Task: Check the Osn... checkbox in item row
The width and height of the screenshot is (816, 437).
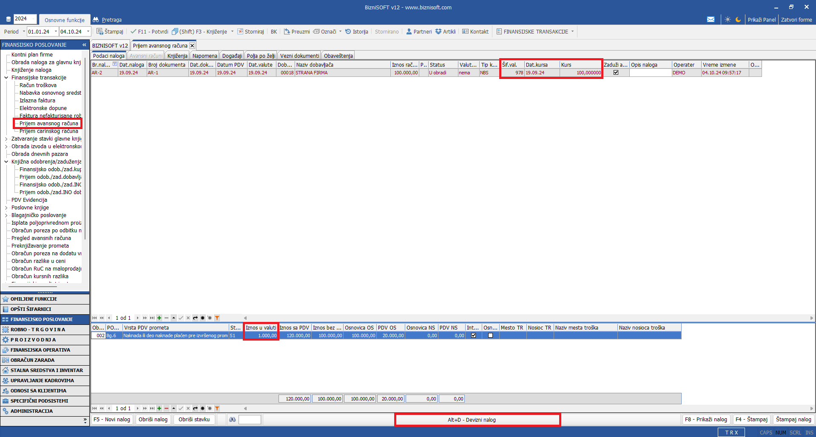Action: pos(490,336)
